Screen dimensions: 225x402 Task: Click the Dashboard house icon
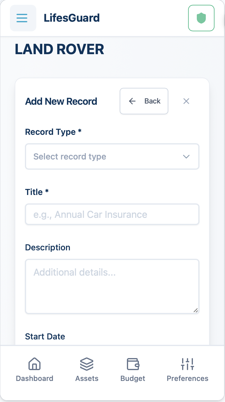[x=34, y=364]
